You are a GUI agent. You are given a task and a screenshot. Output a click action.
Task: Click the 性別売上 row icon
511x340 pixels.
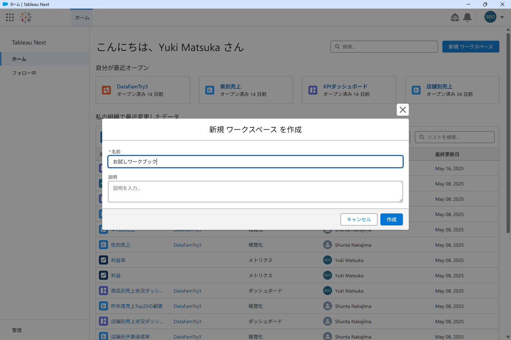(103, 245)
